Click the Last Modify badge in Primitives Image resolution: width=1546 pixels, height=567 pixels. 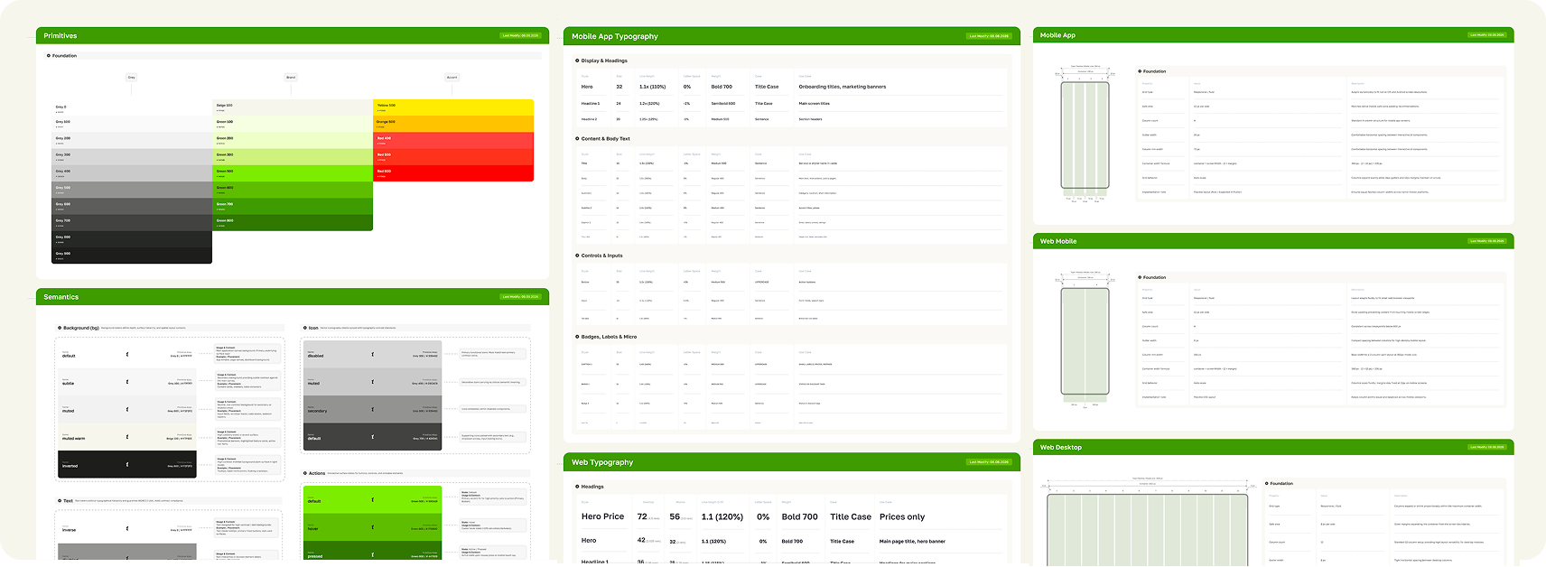(x=521, y=36)
